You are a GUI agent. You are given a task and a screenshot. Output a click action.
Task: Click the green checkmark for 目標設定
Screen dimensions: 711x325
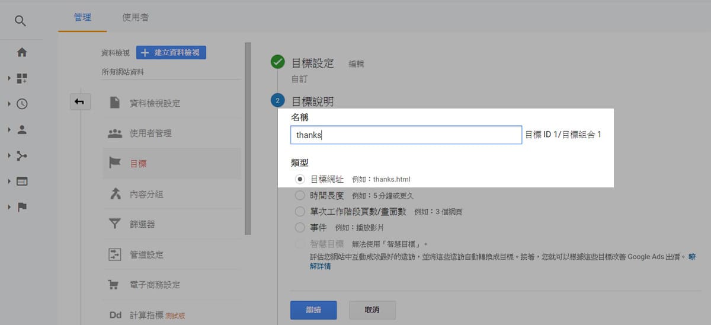[x=277, y=62]
